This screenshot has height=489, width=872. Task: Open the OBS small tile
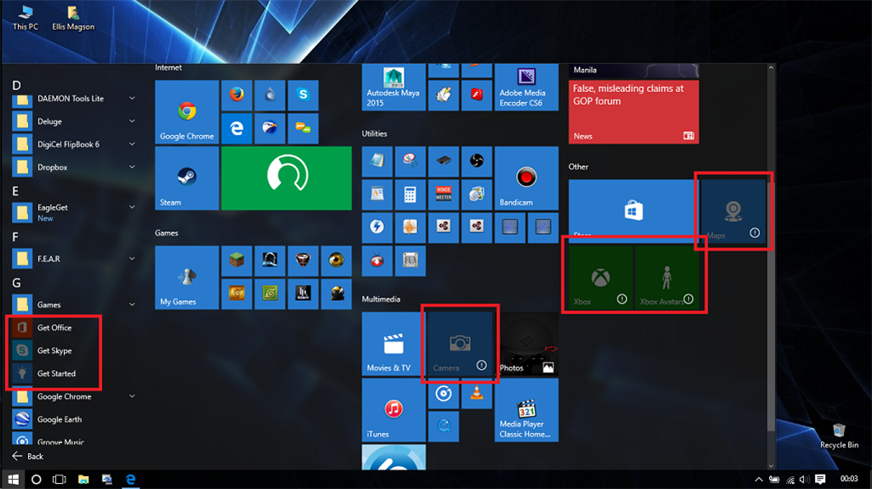click(477, 161)
